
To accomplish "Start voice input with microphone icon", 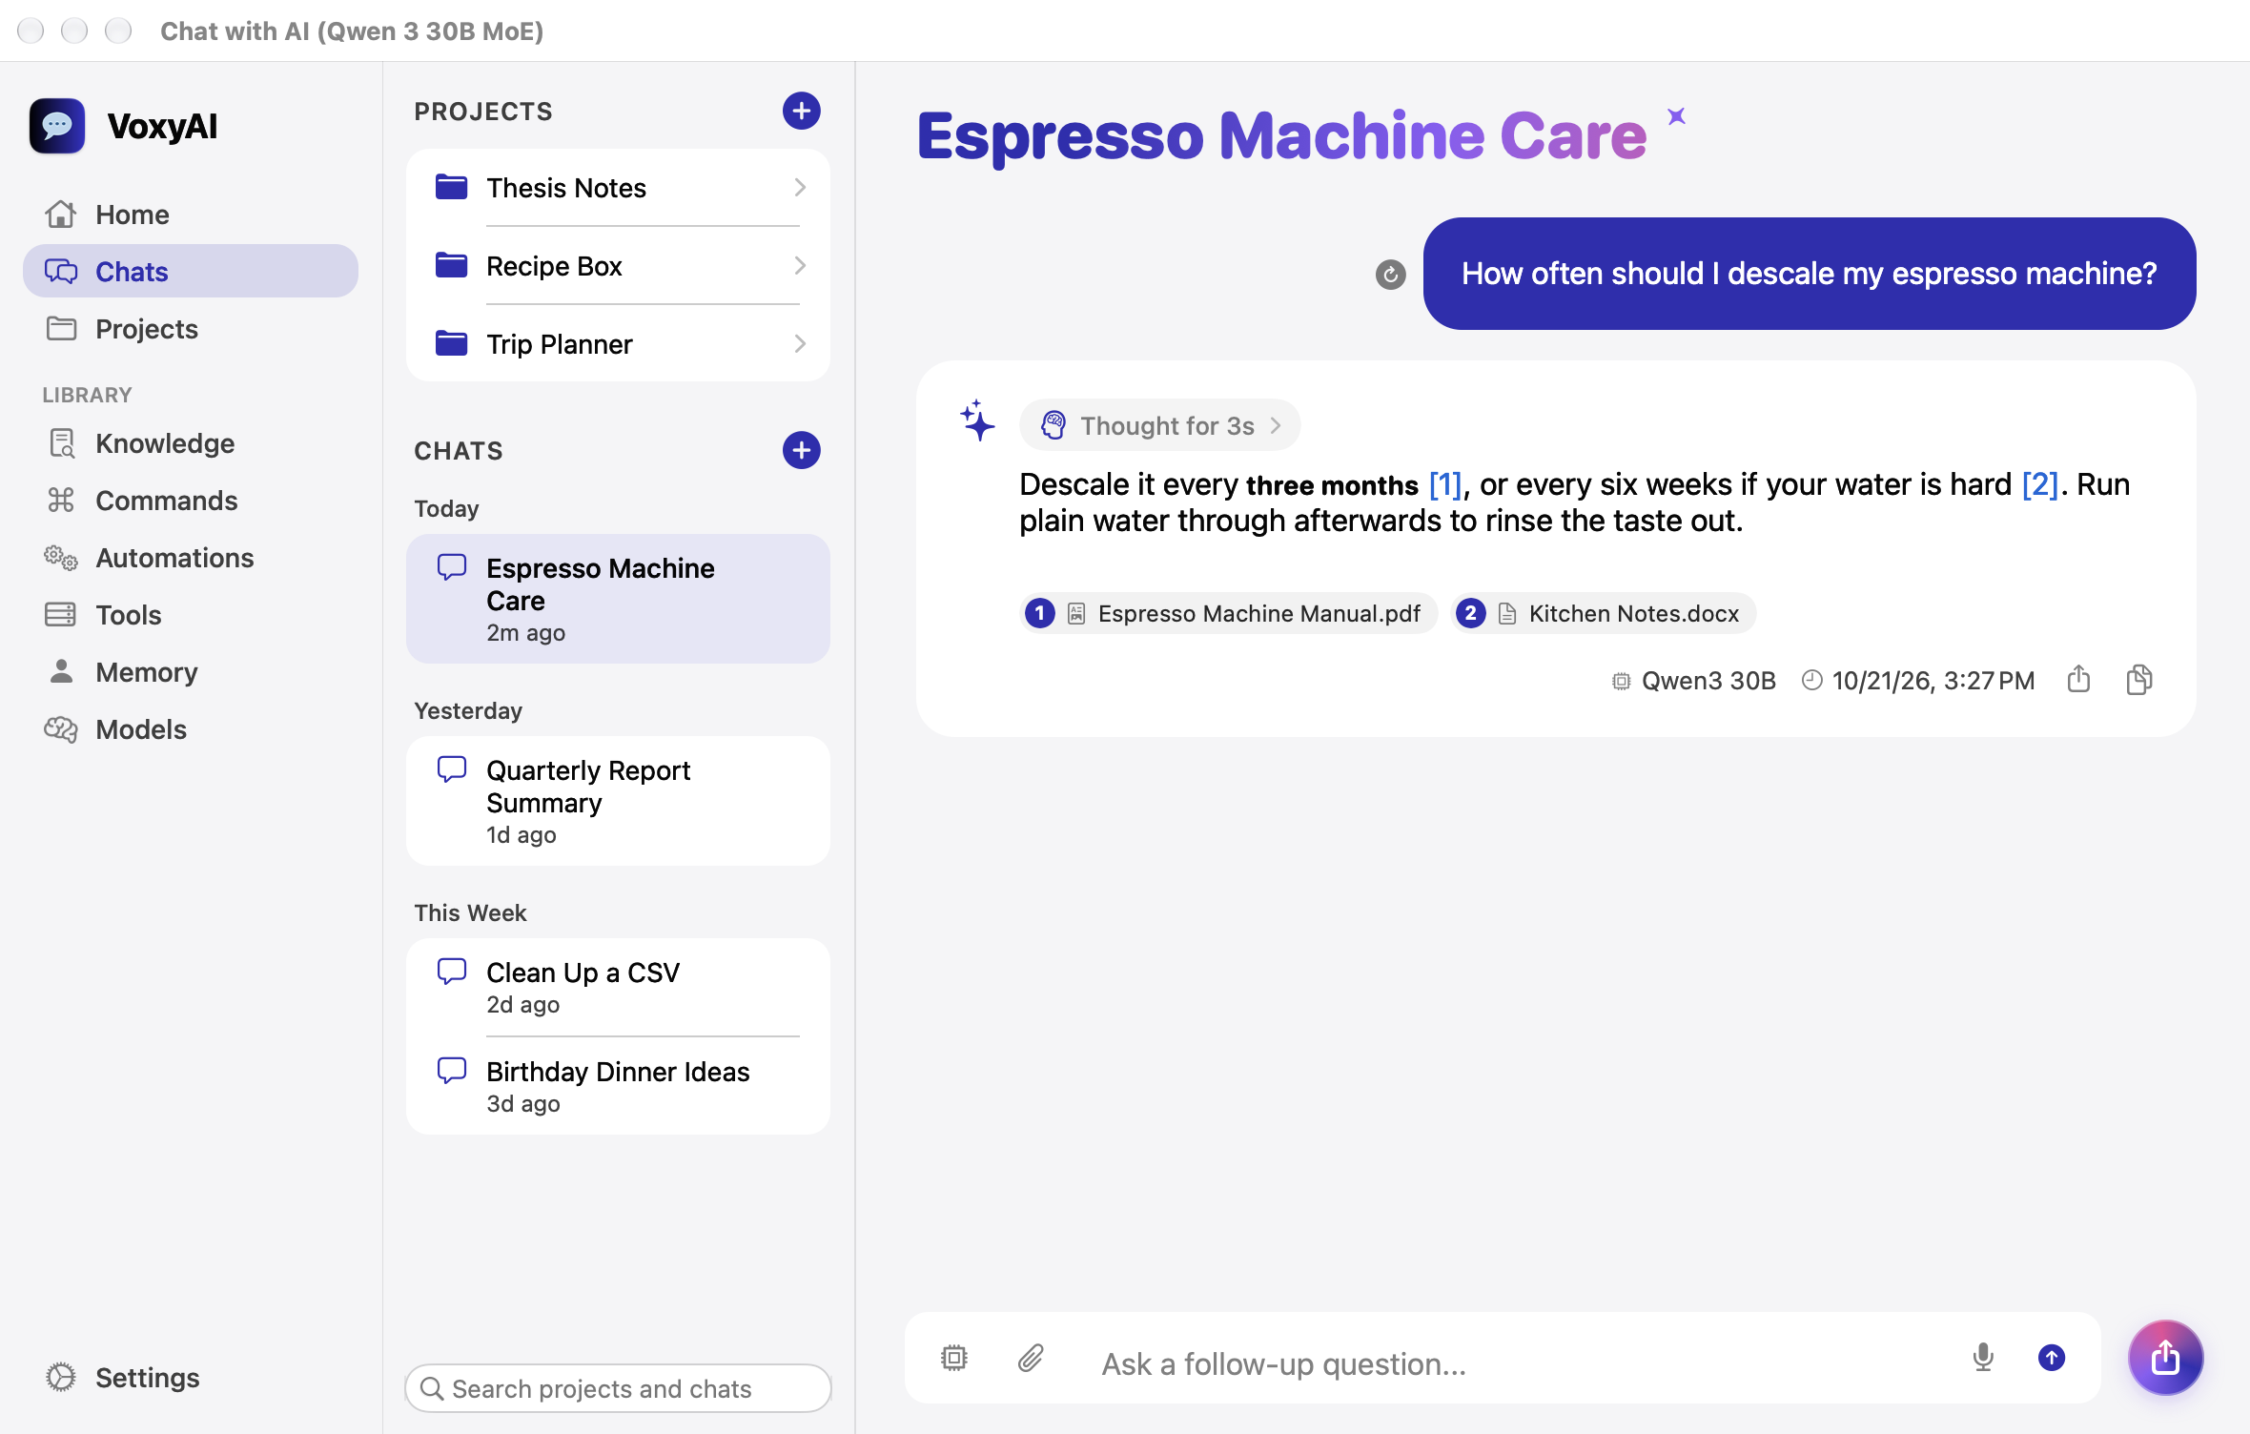I will [x=1983, y=1358].
